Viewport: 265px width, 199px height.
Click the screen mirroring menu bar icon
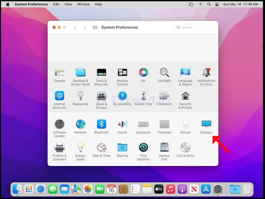[191, 4]
